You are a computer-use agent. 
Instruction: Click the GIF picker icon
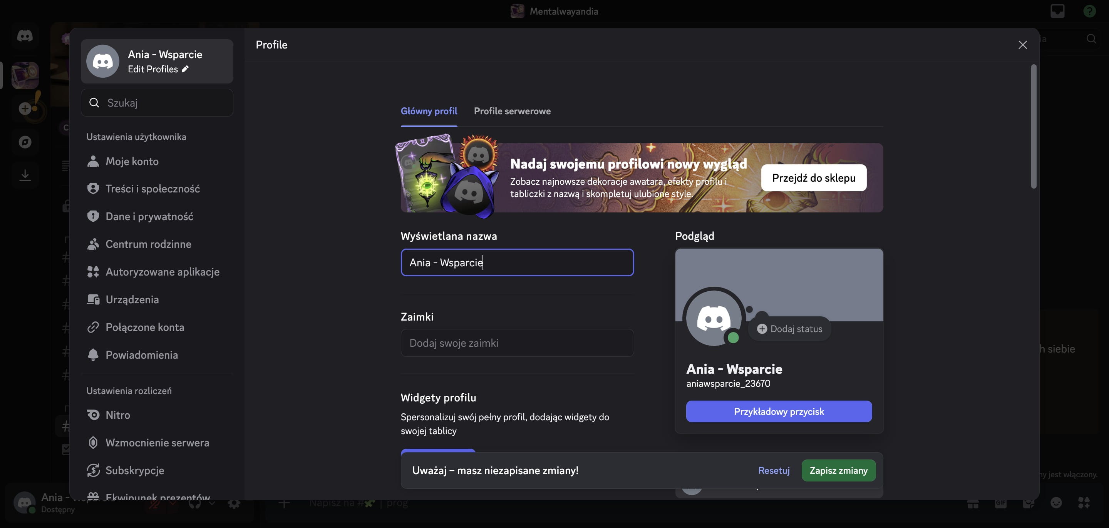coord(1000,503)
